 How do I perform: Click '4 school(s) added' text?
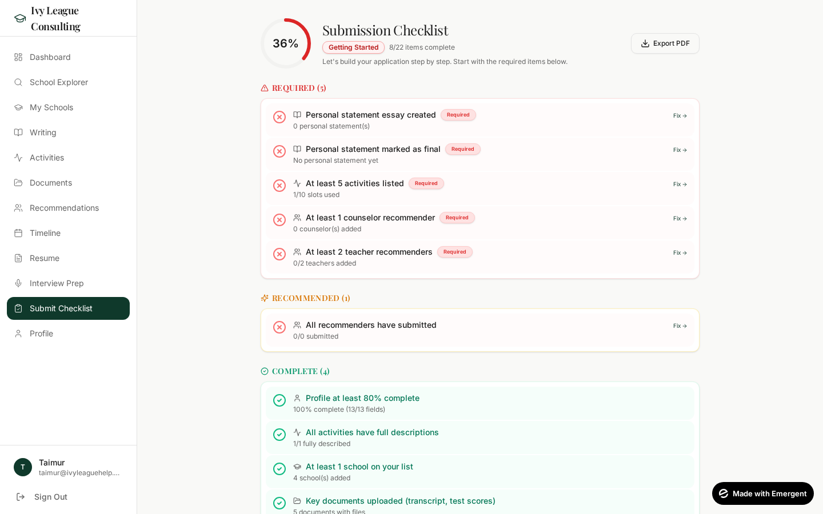point(322,478)
